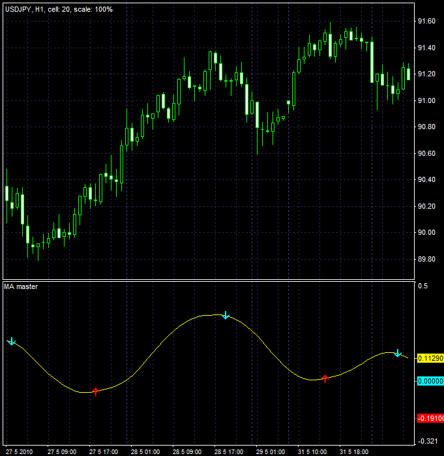
Task: Click the cyan down arrow at the indicator's left edge
Action: click(x=11, y=341)
